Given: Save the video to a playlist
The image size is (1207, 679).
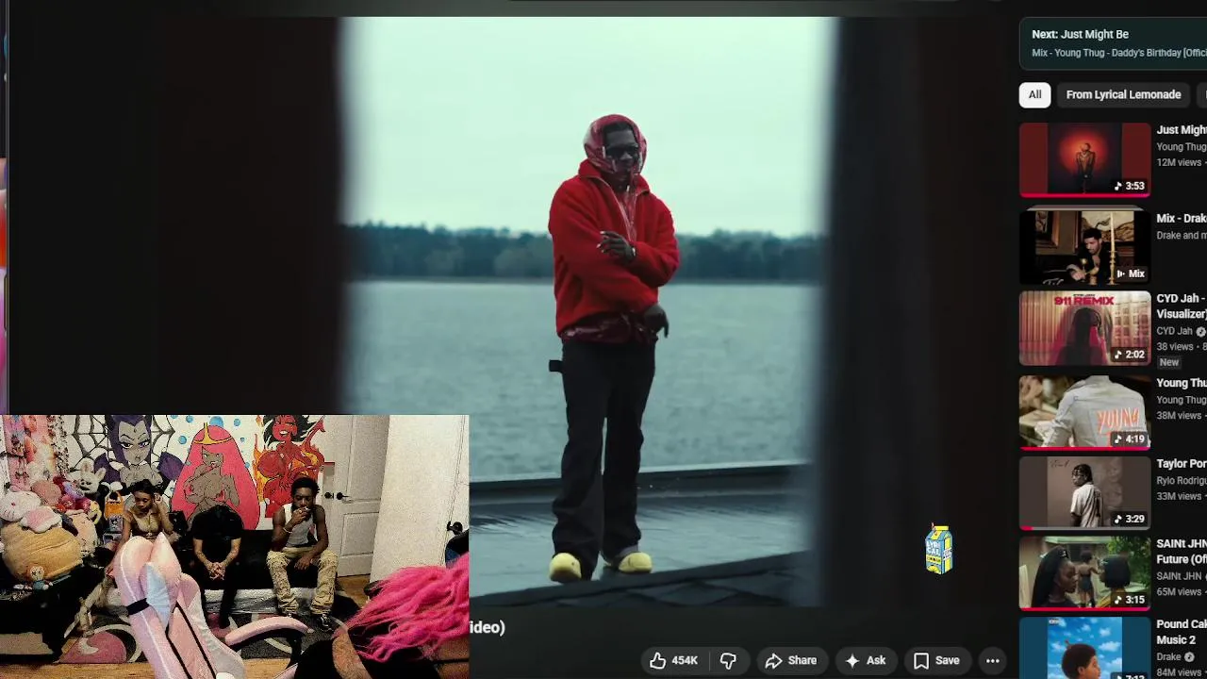Looking at the screenshot, I should click(936, 661).
